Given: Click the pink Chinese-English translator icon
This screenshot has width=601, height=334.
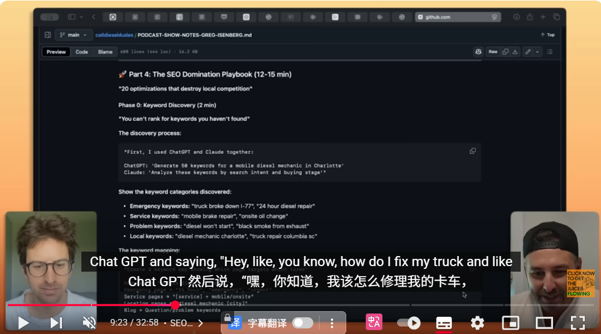Looking at the screenshot, I should tap(374, 322).
